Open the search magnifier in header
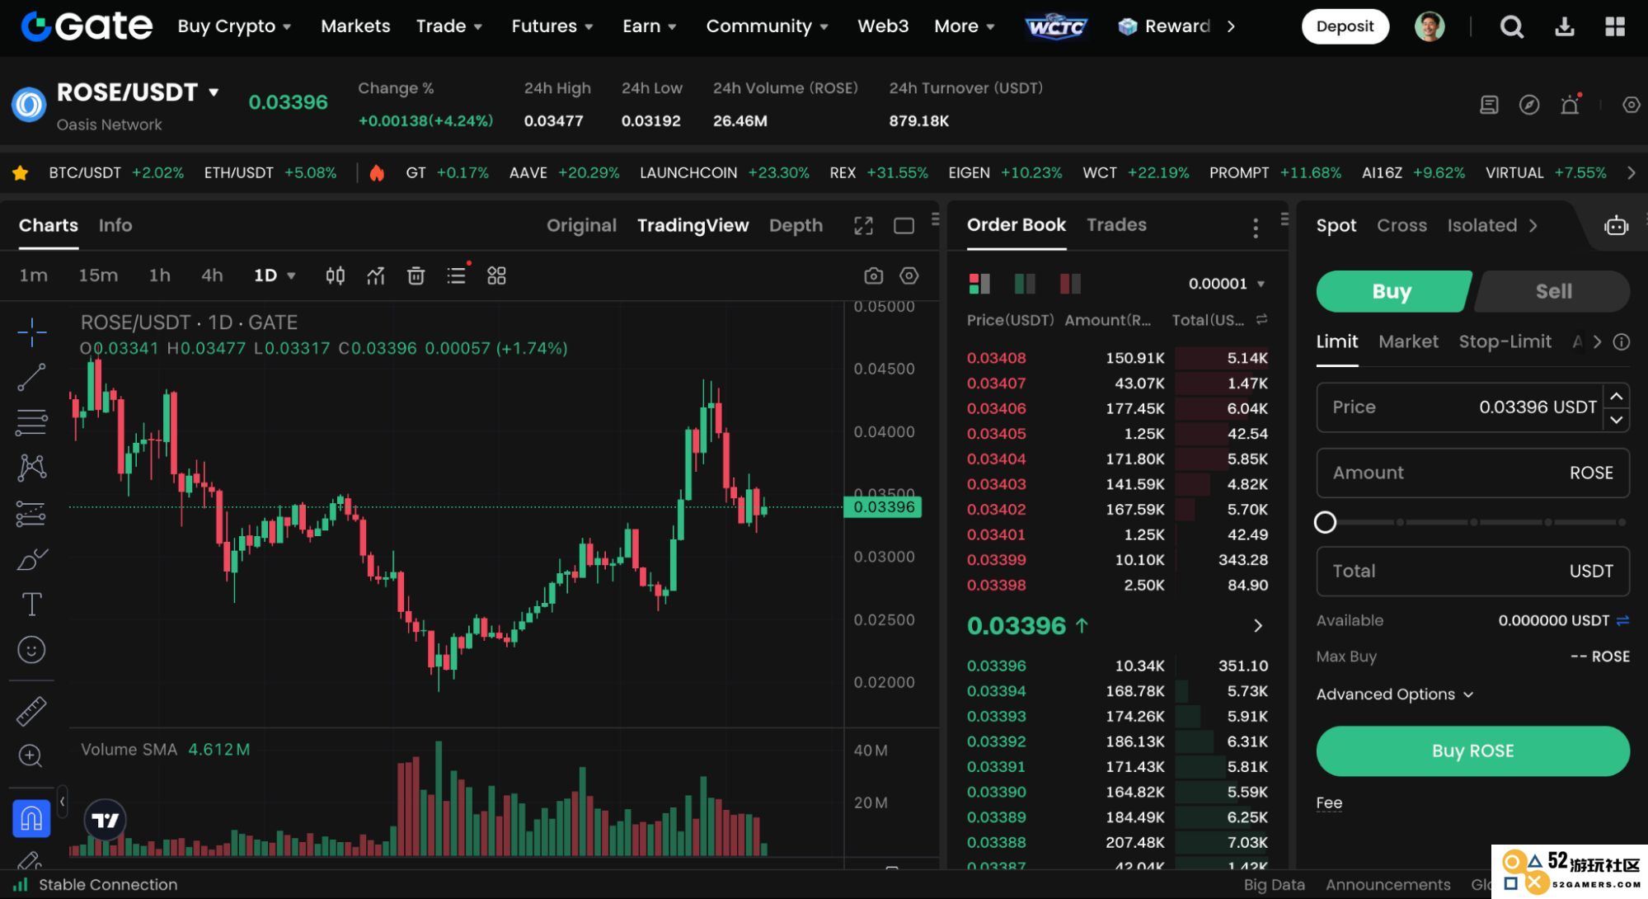Viewport: 1648px width, 899px height. [1511, 27]
